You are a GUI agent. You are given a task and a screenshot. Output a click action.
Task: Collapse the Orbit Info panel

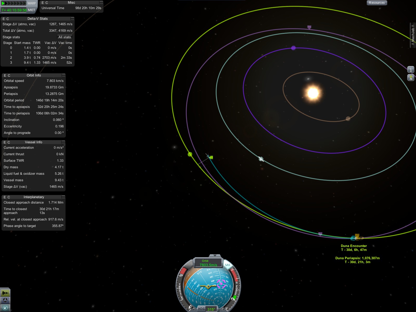pos(63,75)
